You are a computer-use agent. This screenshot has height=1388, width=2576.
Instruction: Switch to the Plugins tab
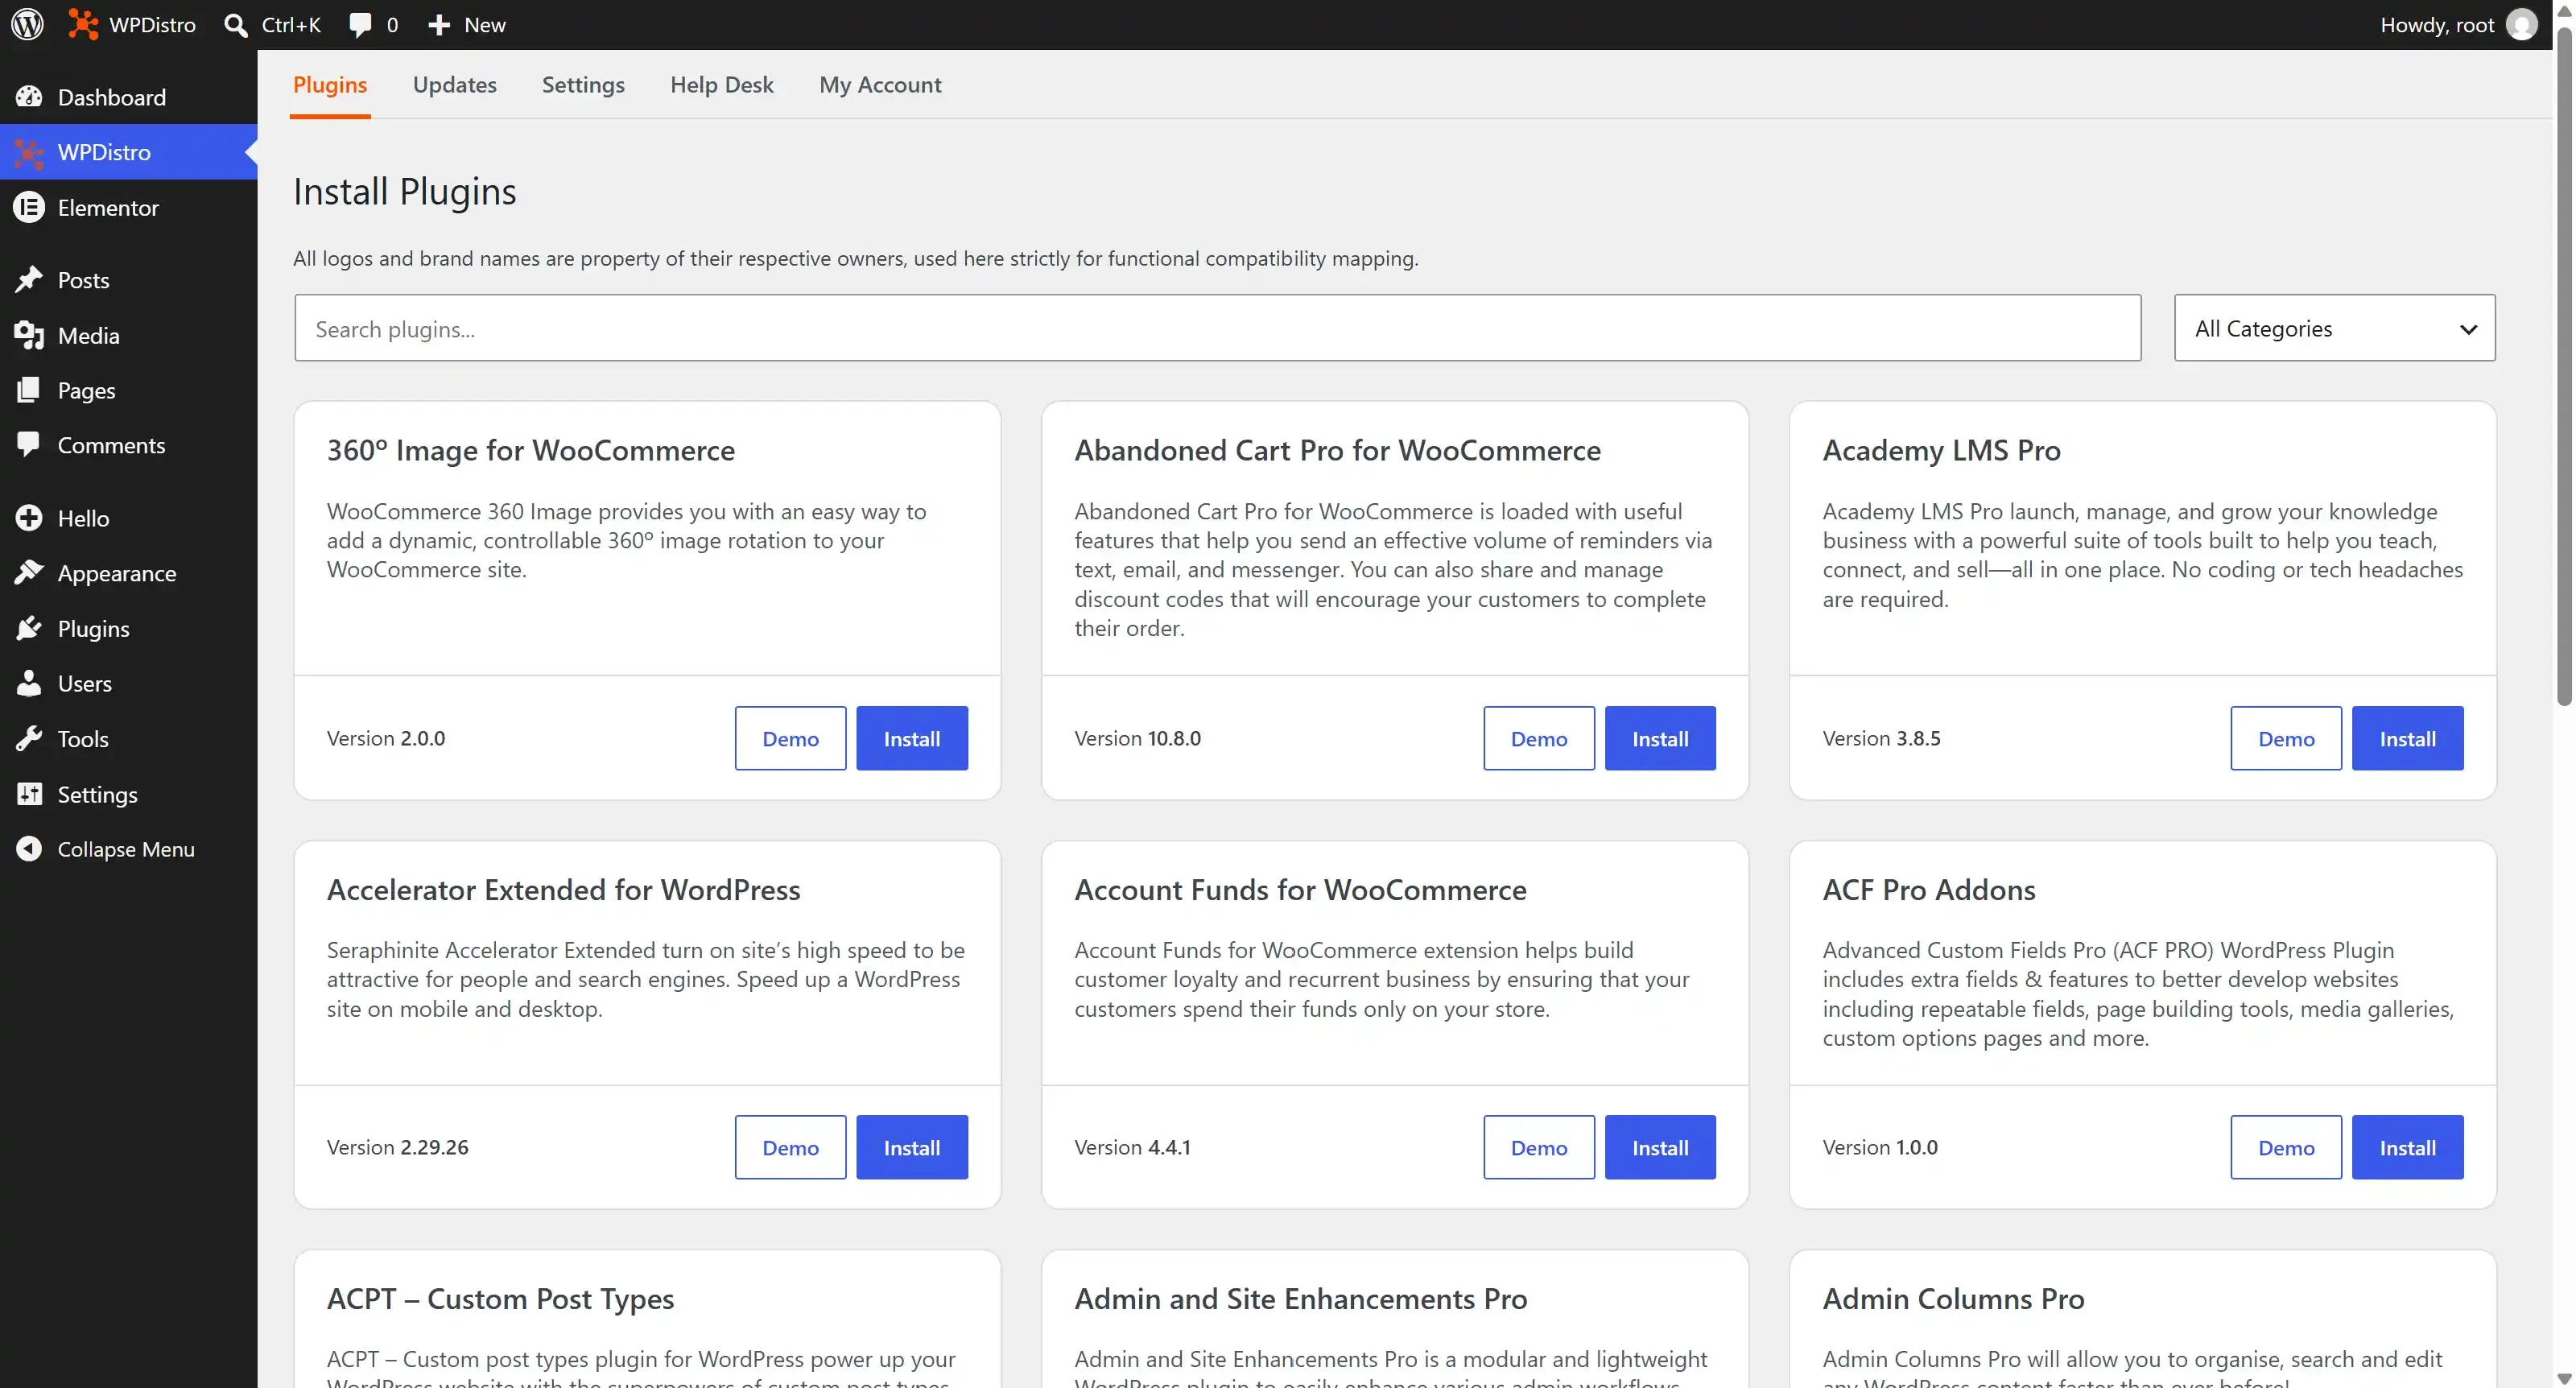330,85
